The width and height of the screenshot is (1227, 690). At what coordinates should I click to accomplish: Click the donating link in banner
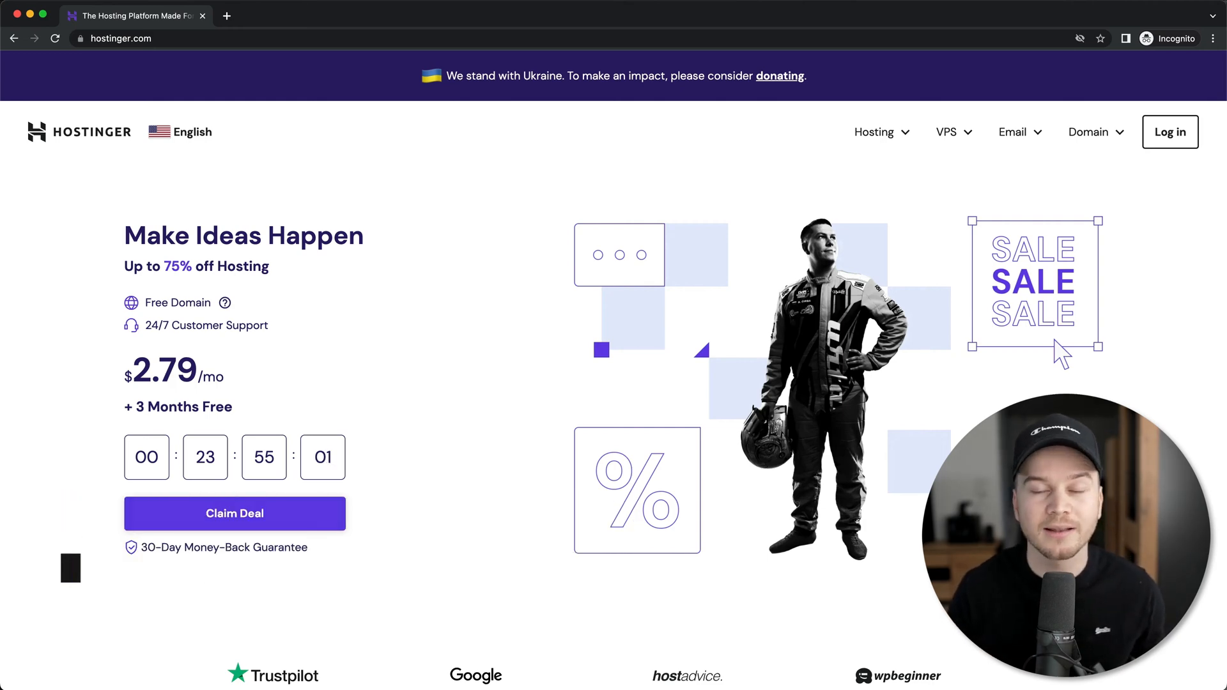pyautogui.click(x=778, y=75)
